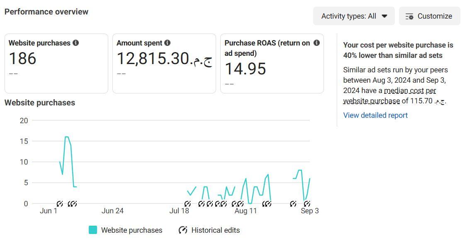467x248 pixels.
Task: Click the late August peak on the purchases line
Action: 299,170
